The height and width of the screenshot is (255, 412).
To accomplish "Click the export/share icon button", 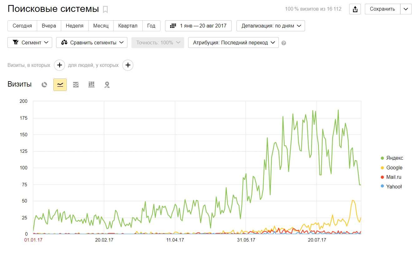I will pyautogui.click(x=355, y=9).
